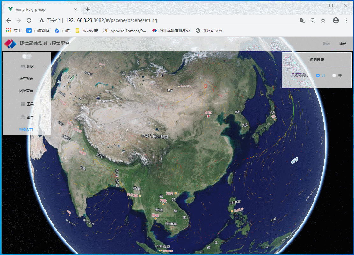
Task: Click the 菲律宾 label on the globe
Action: tap(235, 202)
